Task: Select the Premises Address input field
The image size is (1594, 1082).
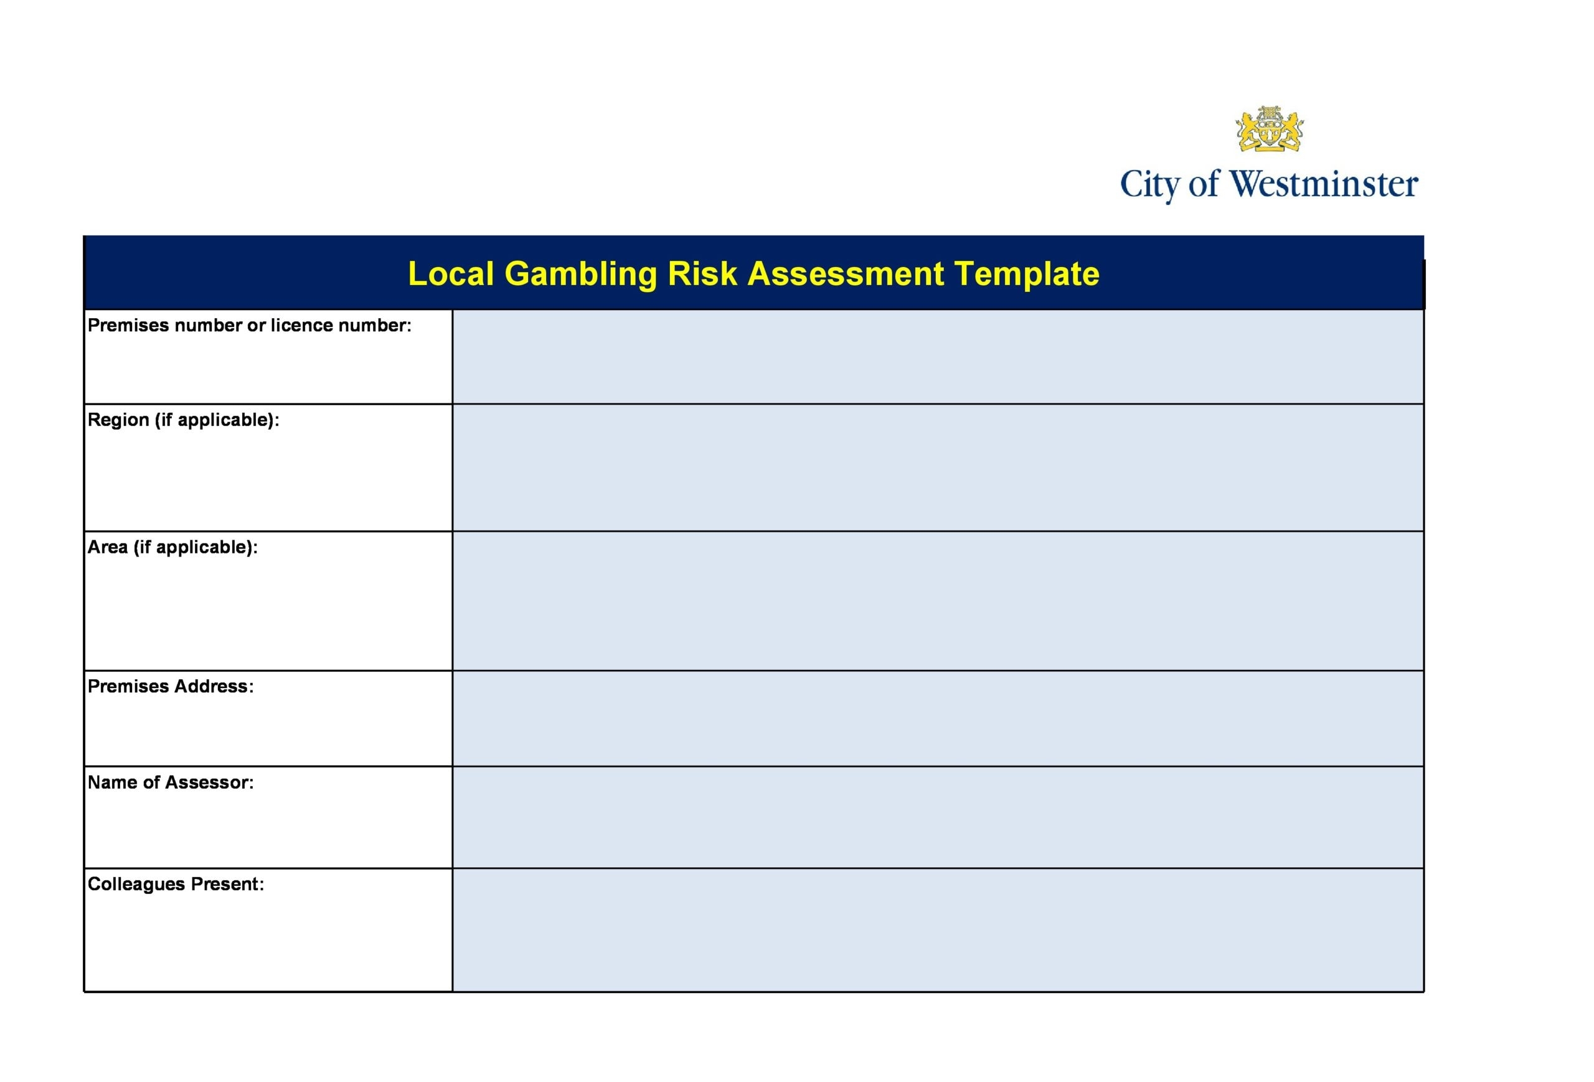Action: tap(938, 718)
